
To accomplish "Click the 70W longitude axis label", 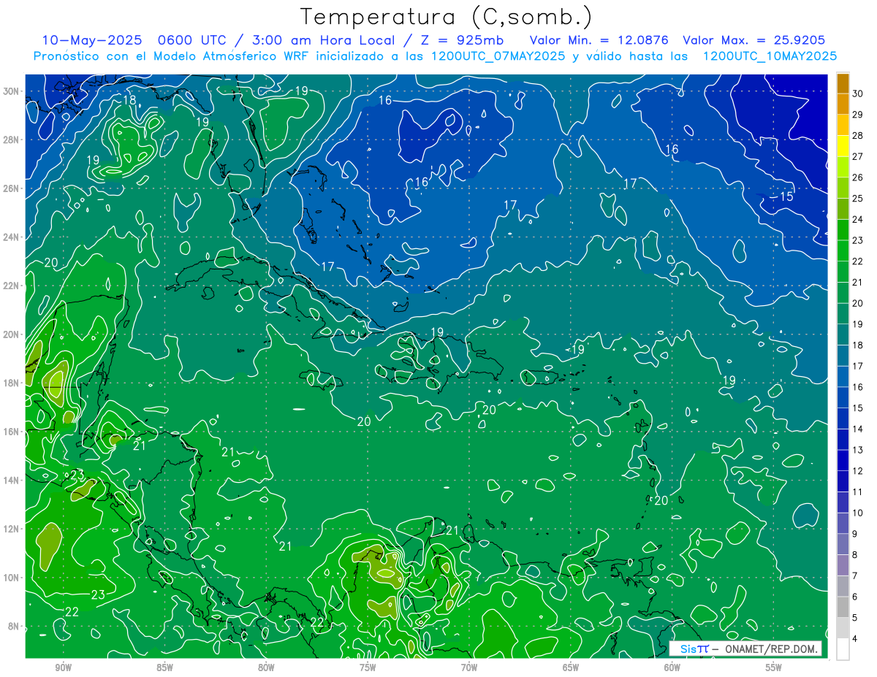I will 469,668.
